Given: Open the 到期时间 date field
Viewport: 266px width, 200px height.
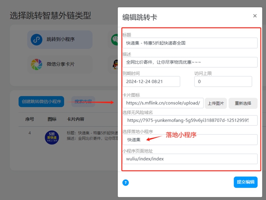Looking at the screenshot, I should point(151,82).
